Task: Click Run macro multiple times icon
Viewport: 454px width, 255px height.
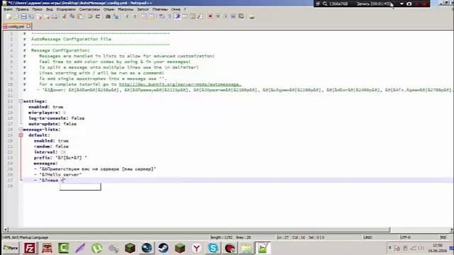Action: point(233,16)
